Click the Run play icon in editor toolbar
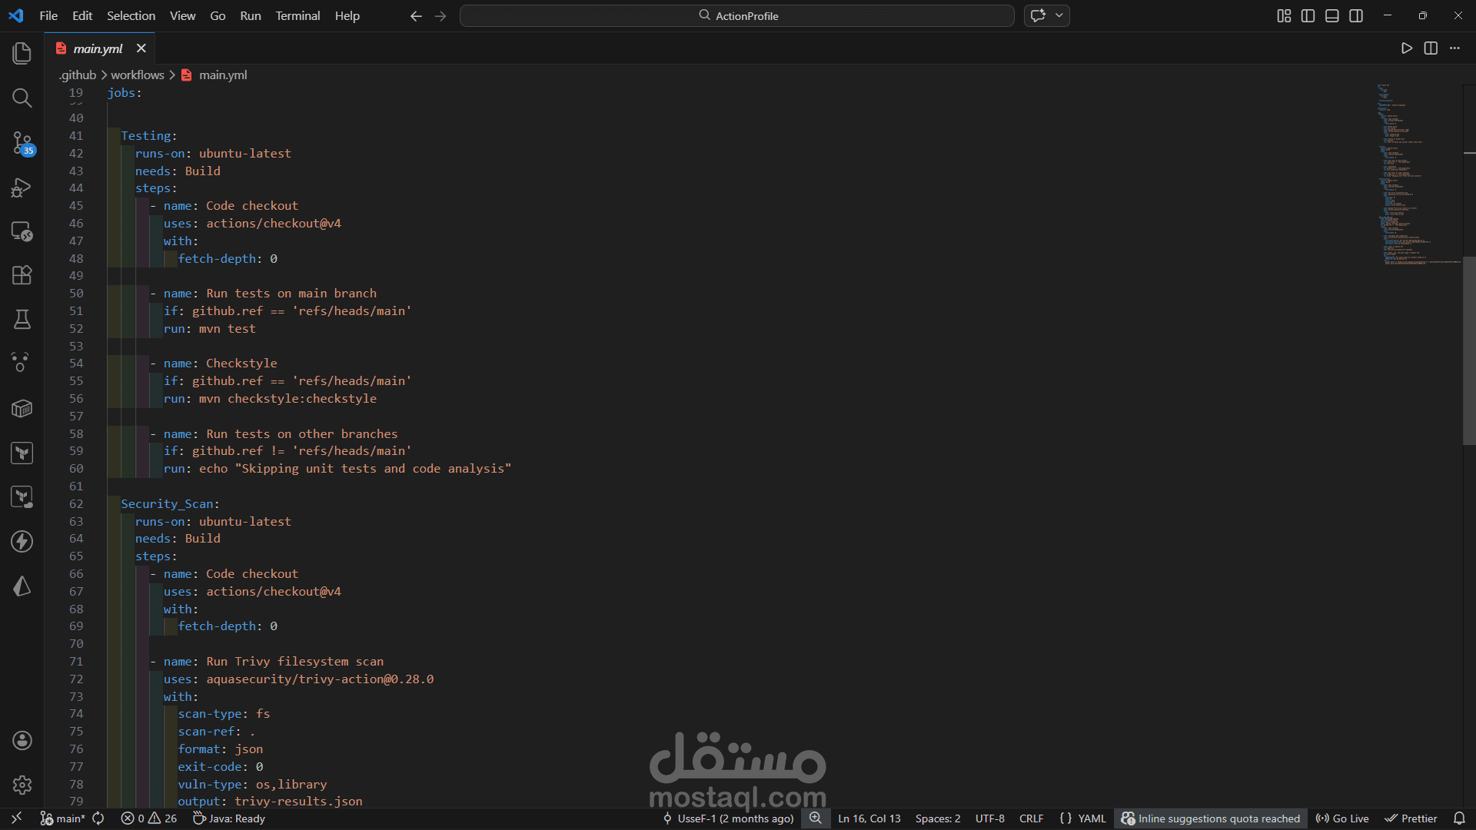The image size is (1476, 830). [1406, 48]
